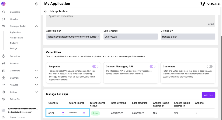Go back using the left arrow
Viewport: 222px width, 120px height.
tap(45, 11)
